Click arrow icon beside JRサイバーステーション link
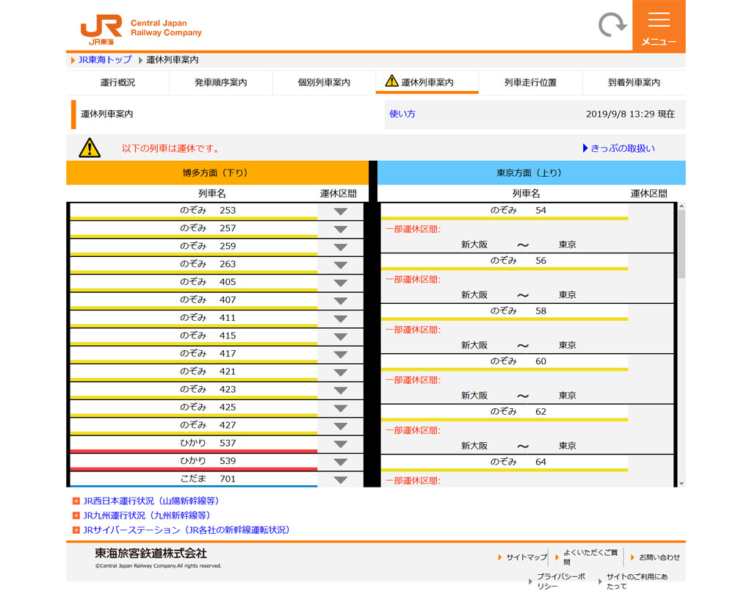The image size is (752, 613). tap(76, 530)
